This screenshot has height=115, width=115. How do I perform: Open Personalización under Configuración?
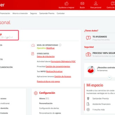click(46, 103)
